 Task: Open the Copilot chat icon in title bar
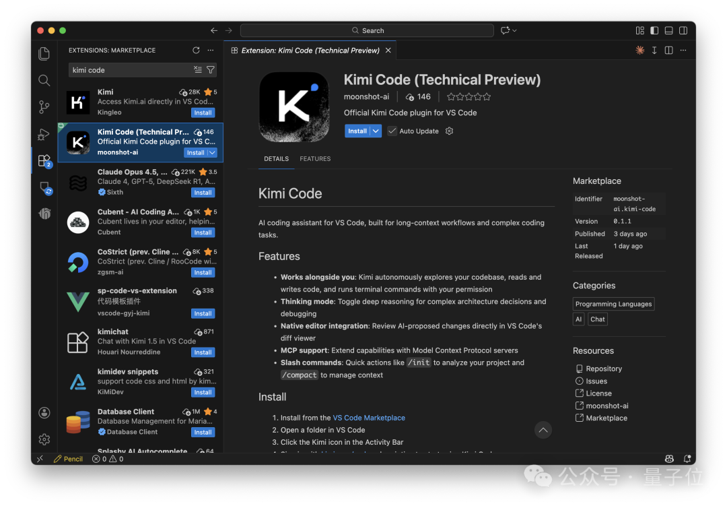[505, 30]
